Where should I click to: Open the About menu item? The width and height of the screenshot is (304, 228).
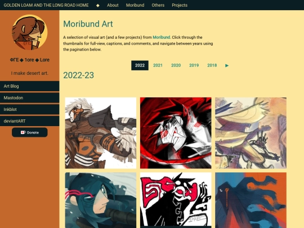tap(113, 5)
